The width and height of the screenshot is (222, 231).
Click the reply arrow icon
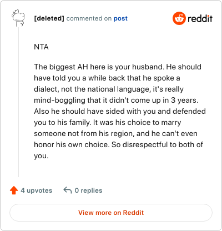pos(68,190)
